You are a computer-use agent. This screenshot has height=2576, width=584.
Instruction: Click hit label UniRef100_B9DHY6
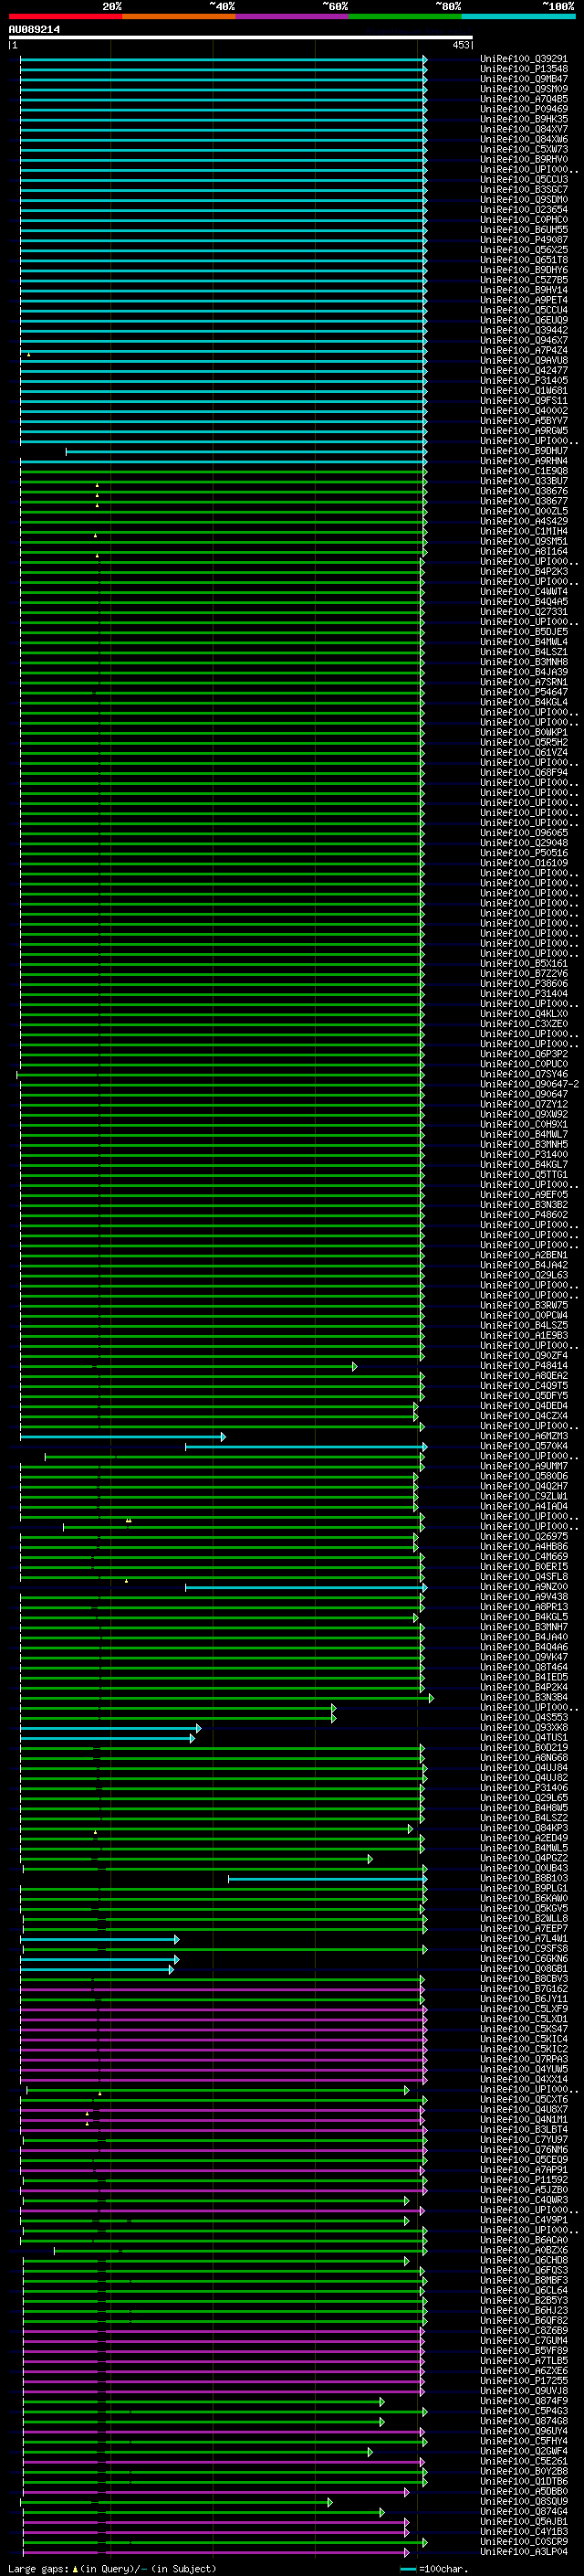click(x=524, y=270)
